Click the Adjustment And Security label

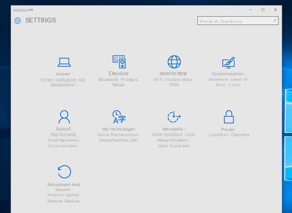pyautogui.click(x=64, y=187)
